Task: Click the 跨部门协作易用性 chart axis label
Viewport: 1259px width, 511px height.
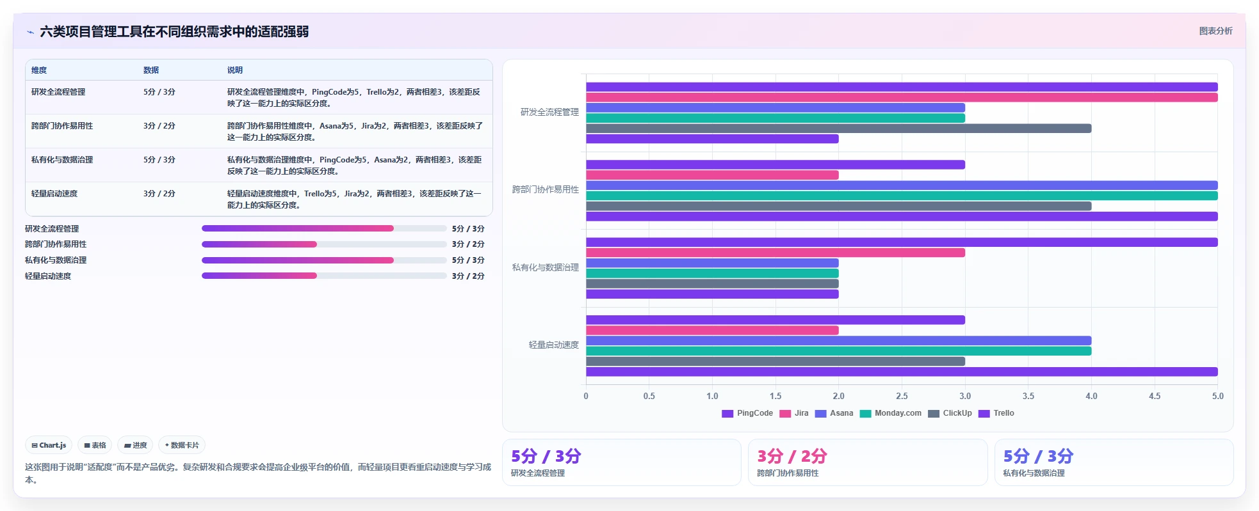Action: click(x=546, y=189)
